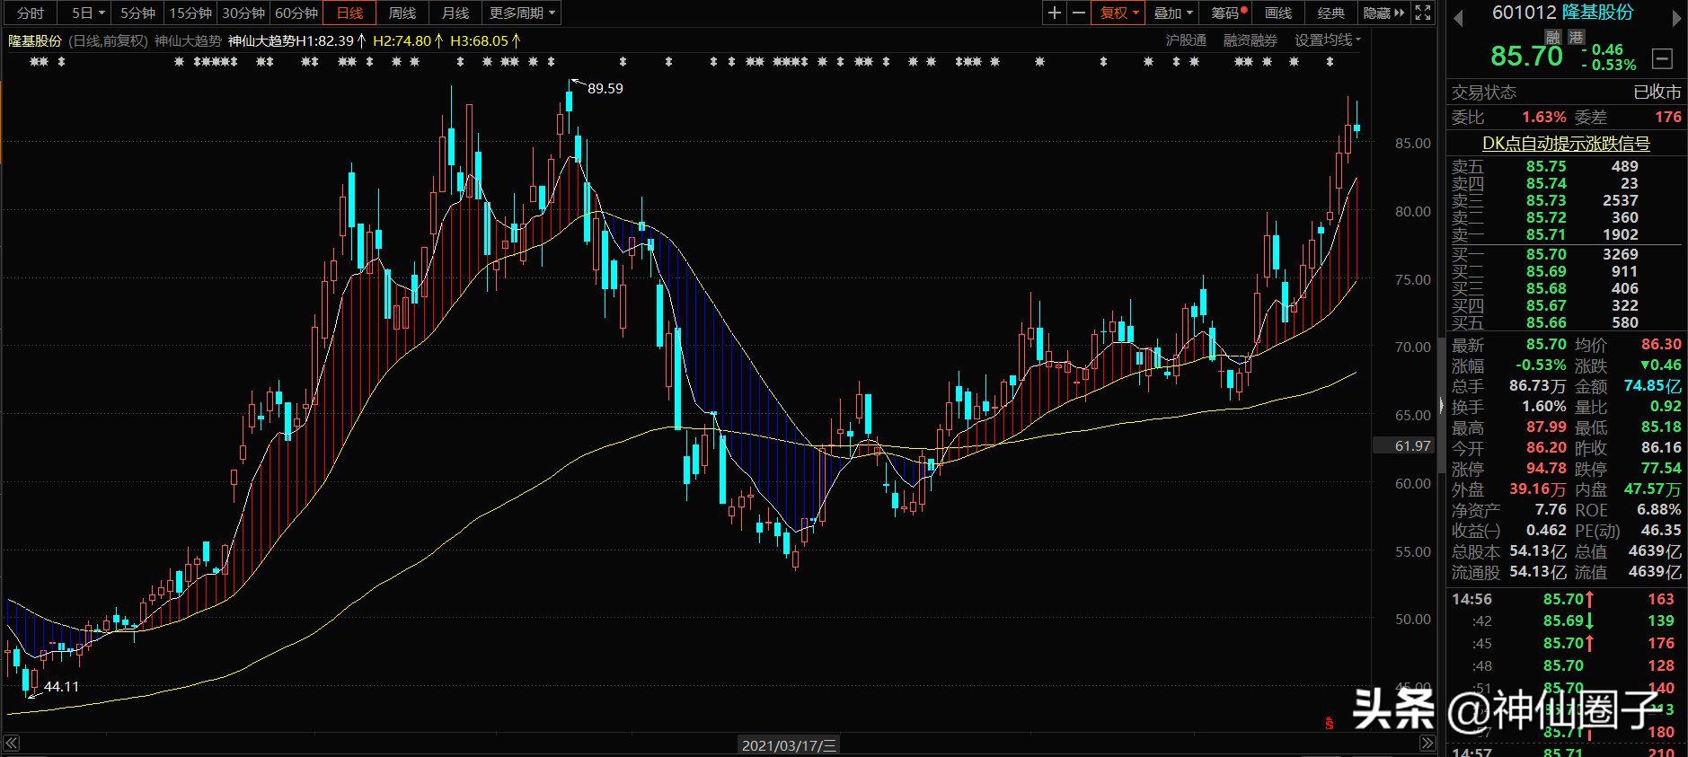Open the 设置均线 moving average dropdown
This screenshot has width=1688, height=757.
point(1327,40)
